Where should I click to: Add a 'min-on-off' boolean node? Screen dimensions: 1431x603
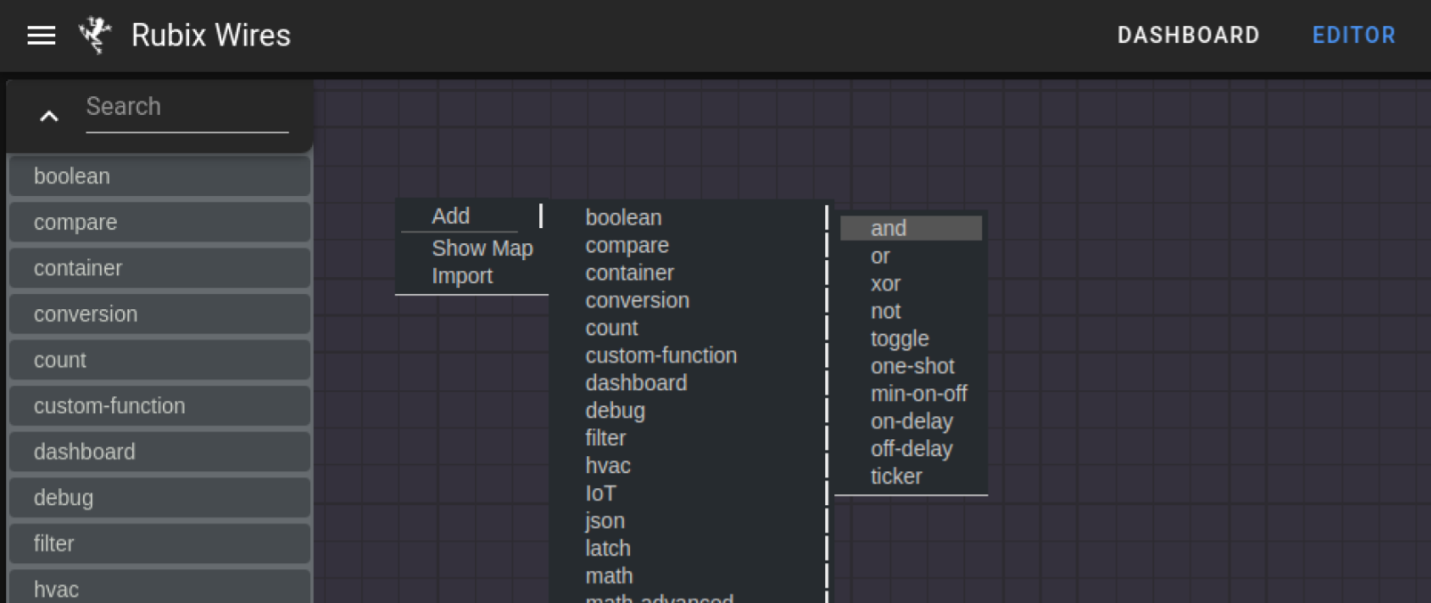(x=911, y=395)
